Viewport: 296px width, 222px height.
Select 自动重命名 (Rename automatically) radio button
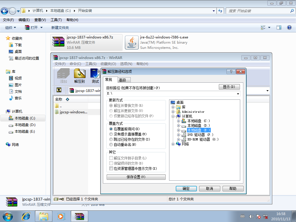pyautogui.click(x=111, y=145)
